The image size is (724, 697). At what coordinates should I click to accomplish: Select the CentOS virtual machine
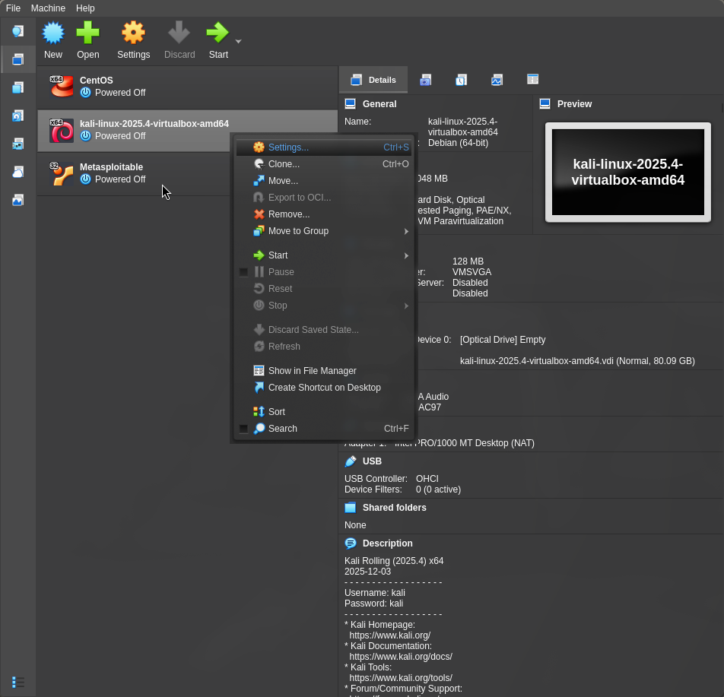click(x=187, y=87)
